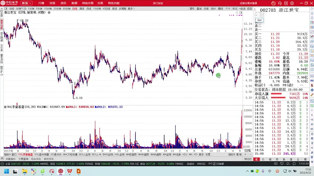Click 证券交易未登录 login link
Viewport: 314px width, 176px height.
pos(249,3)
